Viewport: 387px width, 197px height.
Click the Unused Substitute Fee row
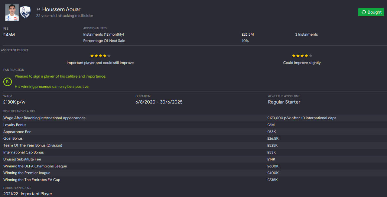click(x=22, y=159)
